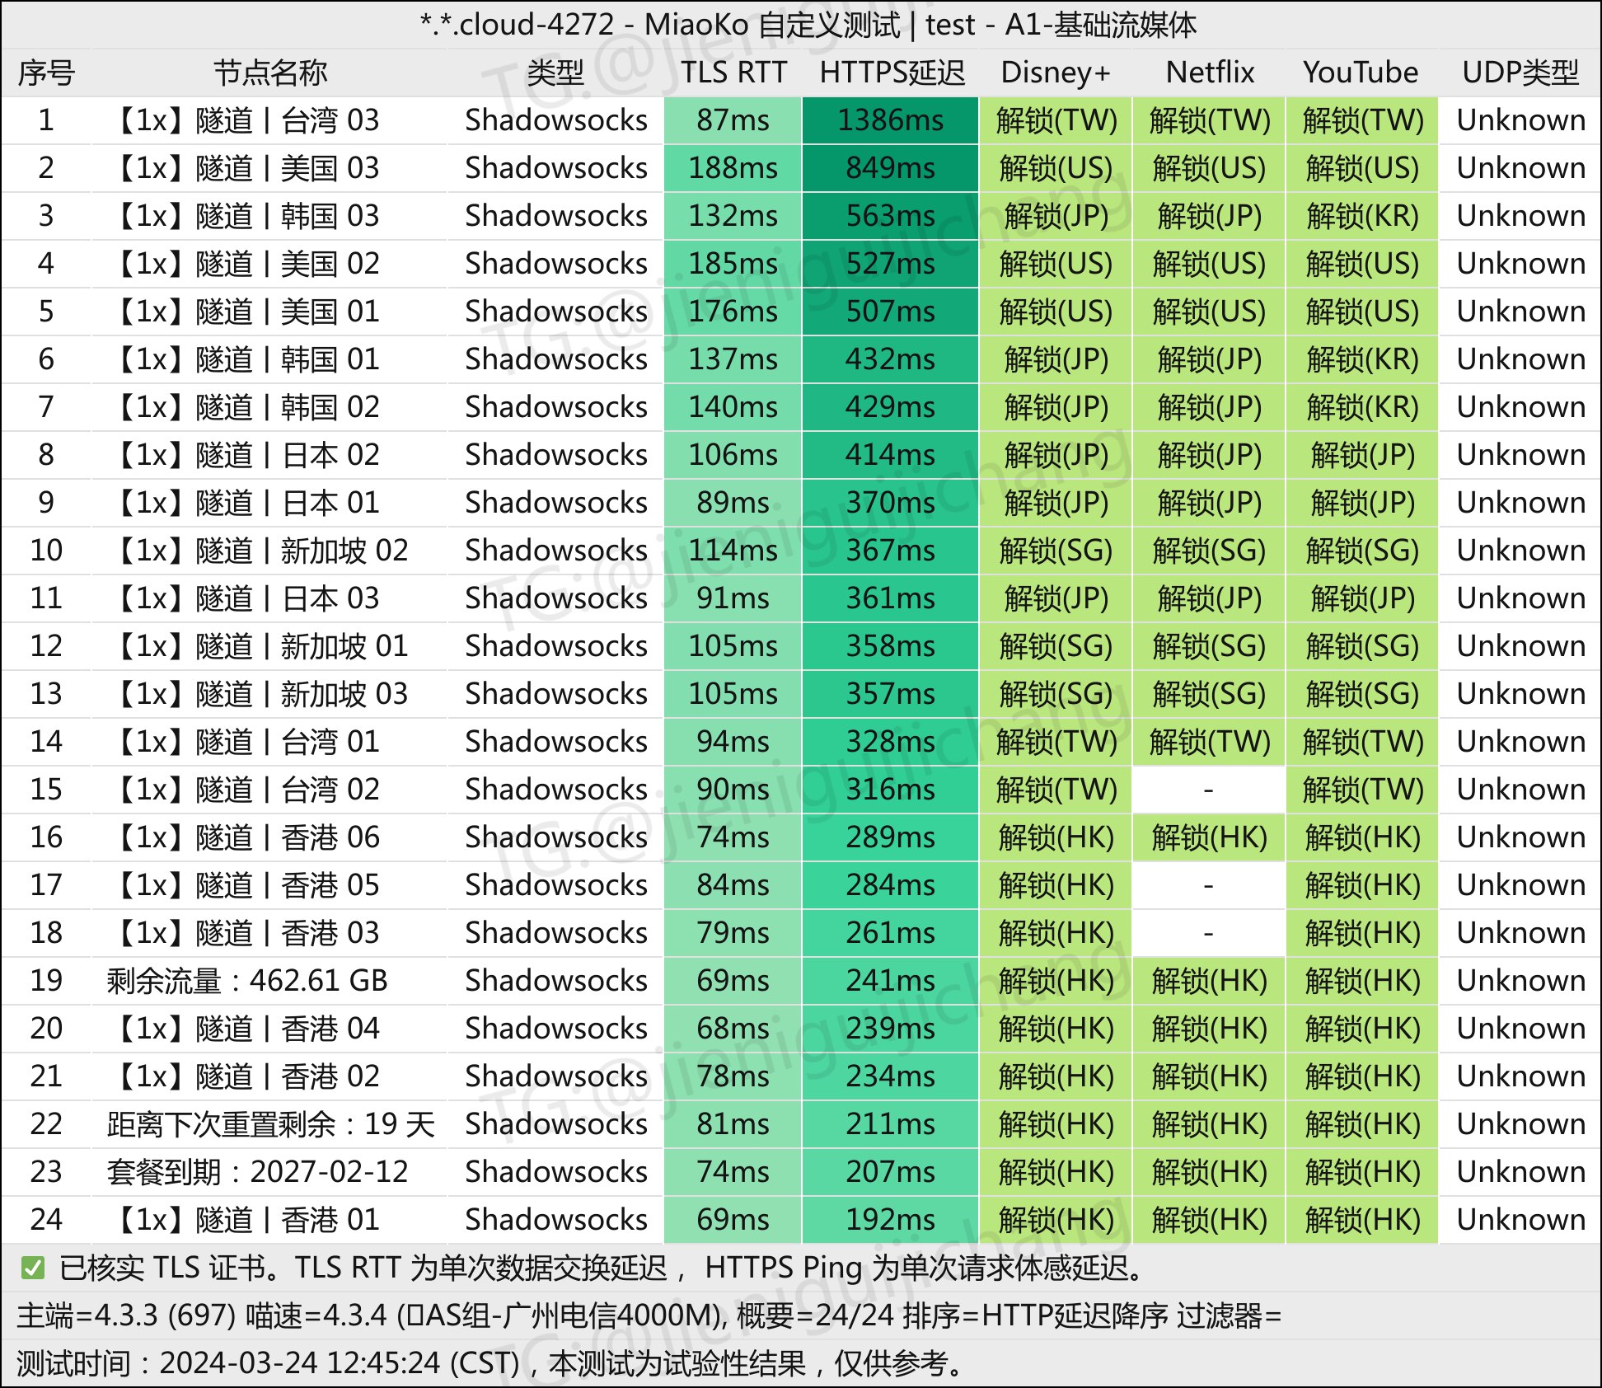Click the empty Netflix cell for 台湾 02
Screen dimensions: 1602x1388
tap(1209, 790)
